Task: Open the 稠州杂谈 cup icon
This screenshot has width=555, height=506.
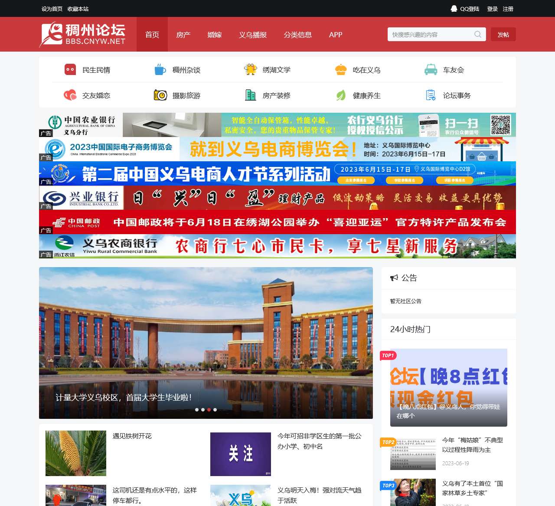Action: click(x=160, y=70)
